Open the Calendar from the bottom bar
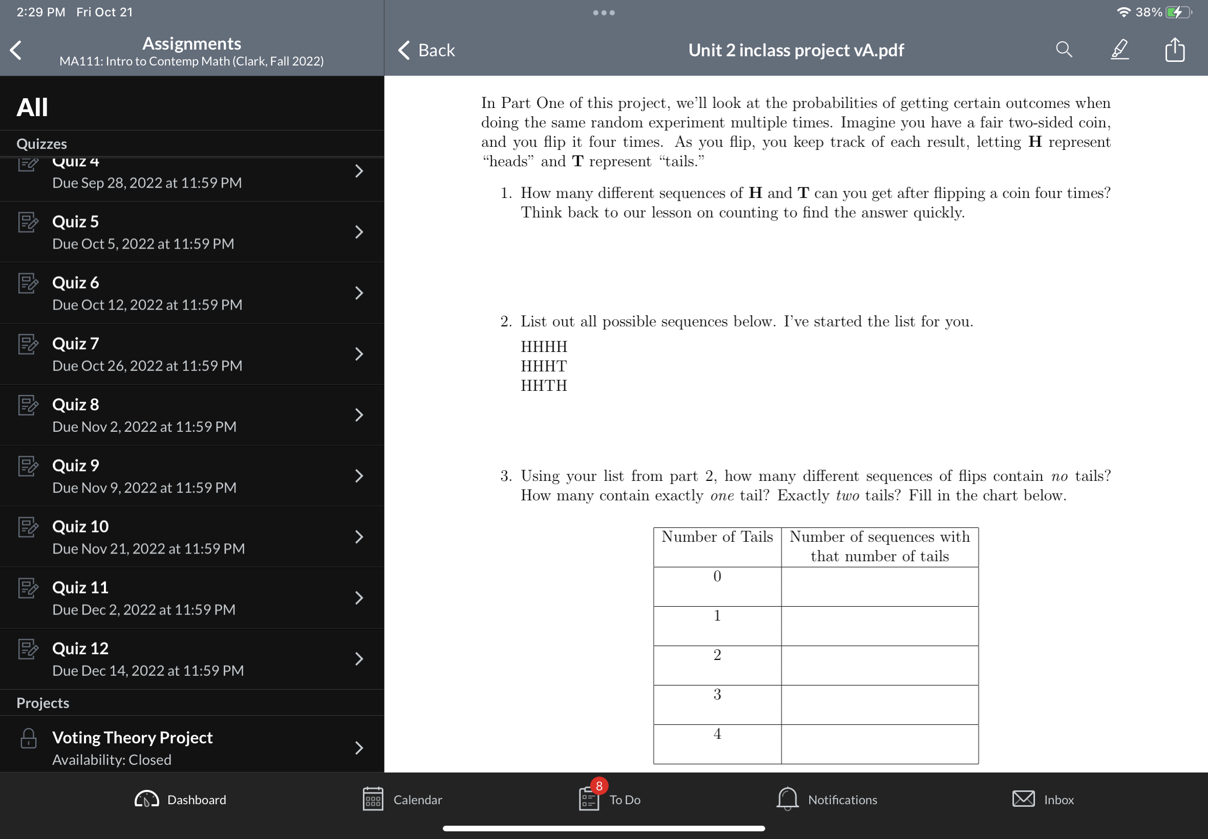Screen dimensions: 1208x839 coord(402,800)
